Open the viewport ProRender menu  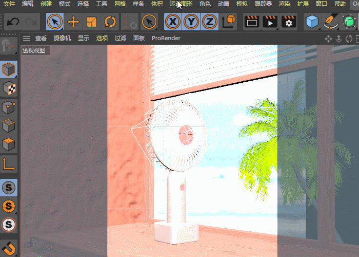click(x=166, y=38)
